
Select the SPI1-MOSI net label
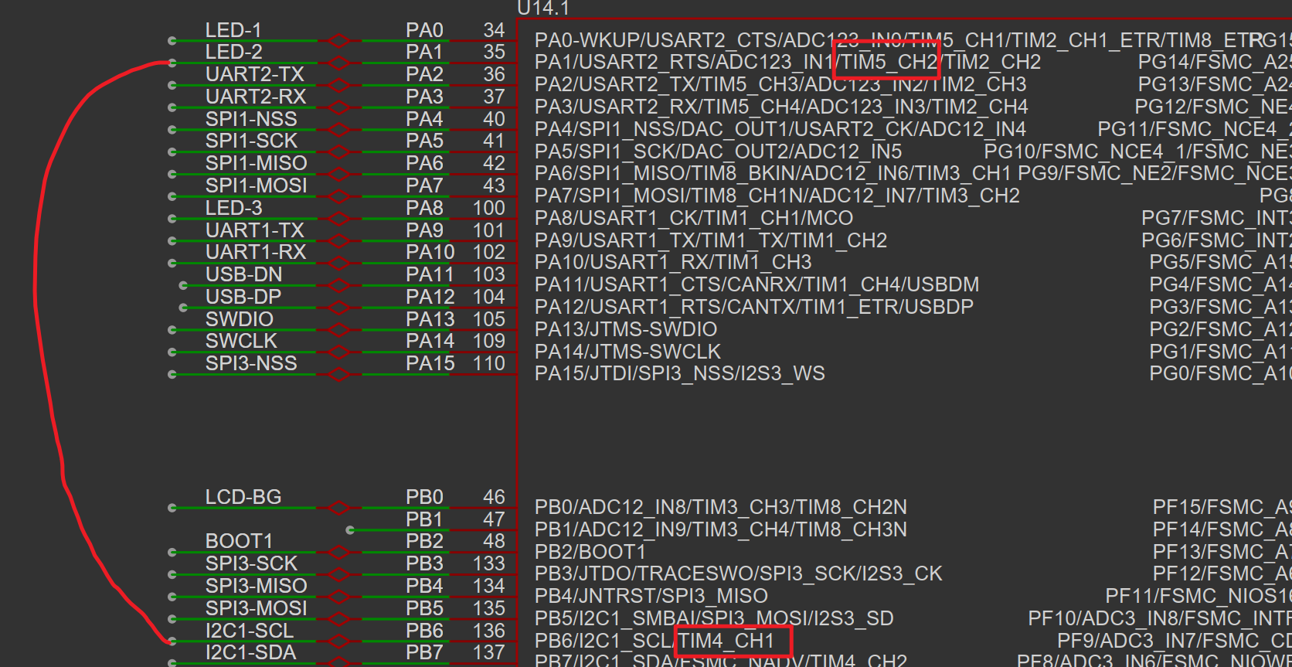257,185
